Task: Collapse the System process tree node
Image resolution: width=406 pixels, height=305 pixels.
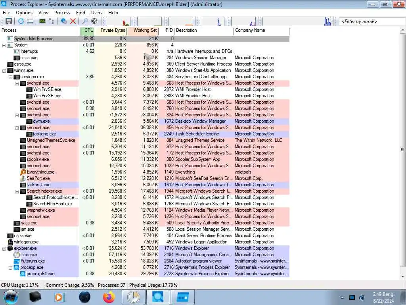Action: (x=4, y=45)
